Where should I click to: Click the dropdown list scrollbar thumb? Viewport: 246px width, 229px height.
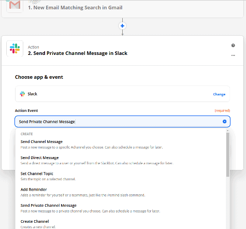pyautogui.click(x=228, y=154)
